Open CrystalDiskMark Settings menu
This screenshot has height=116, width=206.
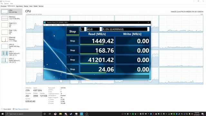(50, 25)
